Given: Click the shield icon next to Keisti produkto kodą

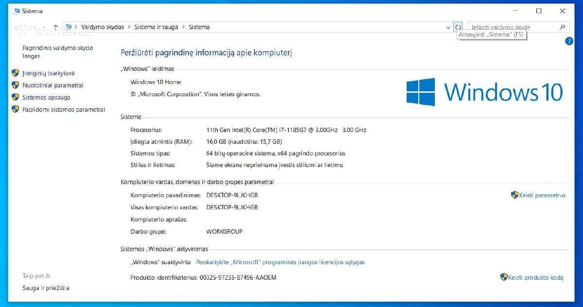Looking at the screenshot, I should (504, 277).
